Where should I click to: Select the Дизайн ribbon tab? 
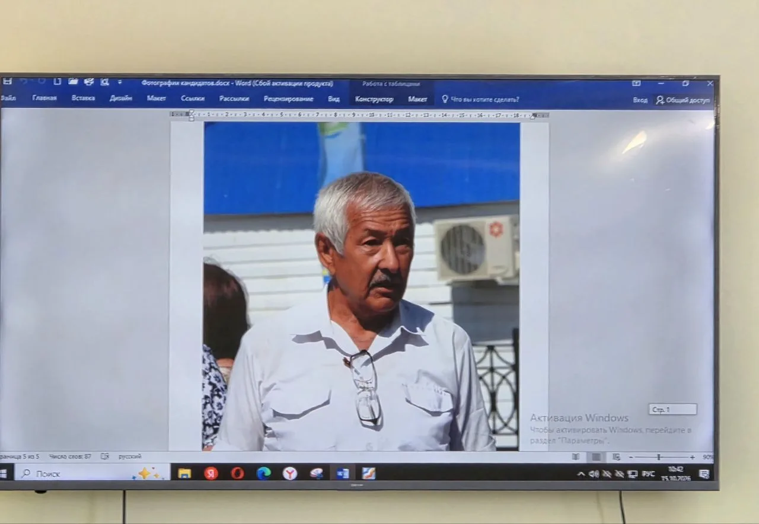(x=120, y=98)
